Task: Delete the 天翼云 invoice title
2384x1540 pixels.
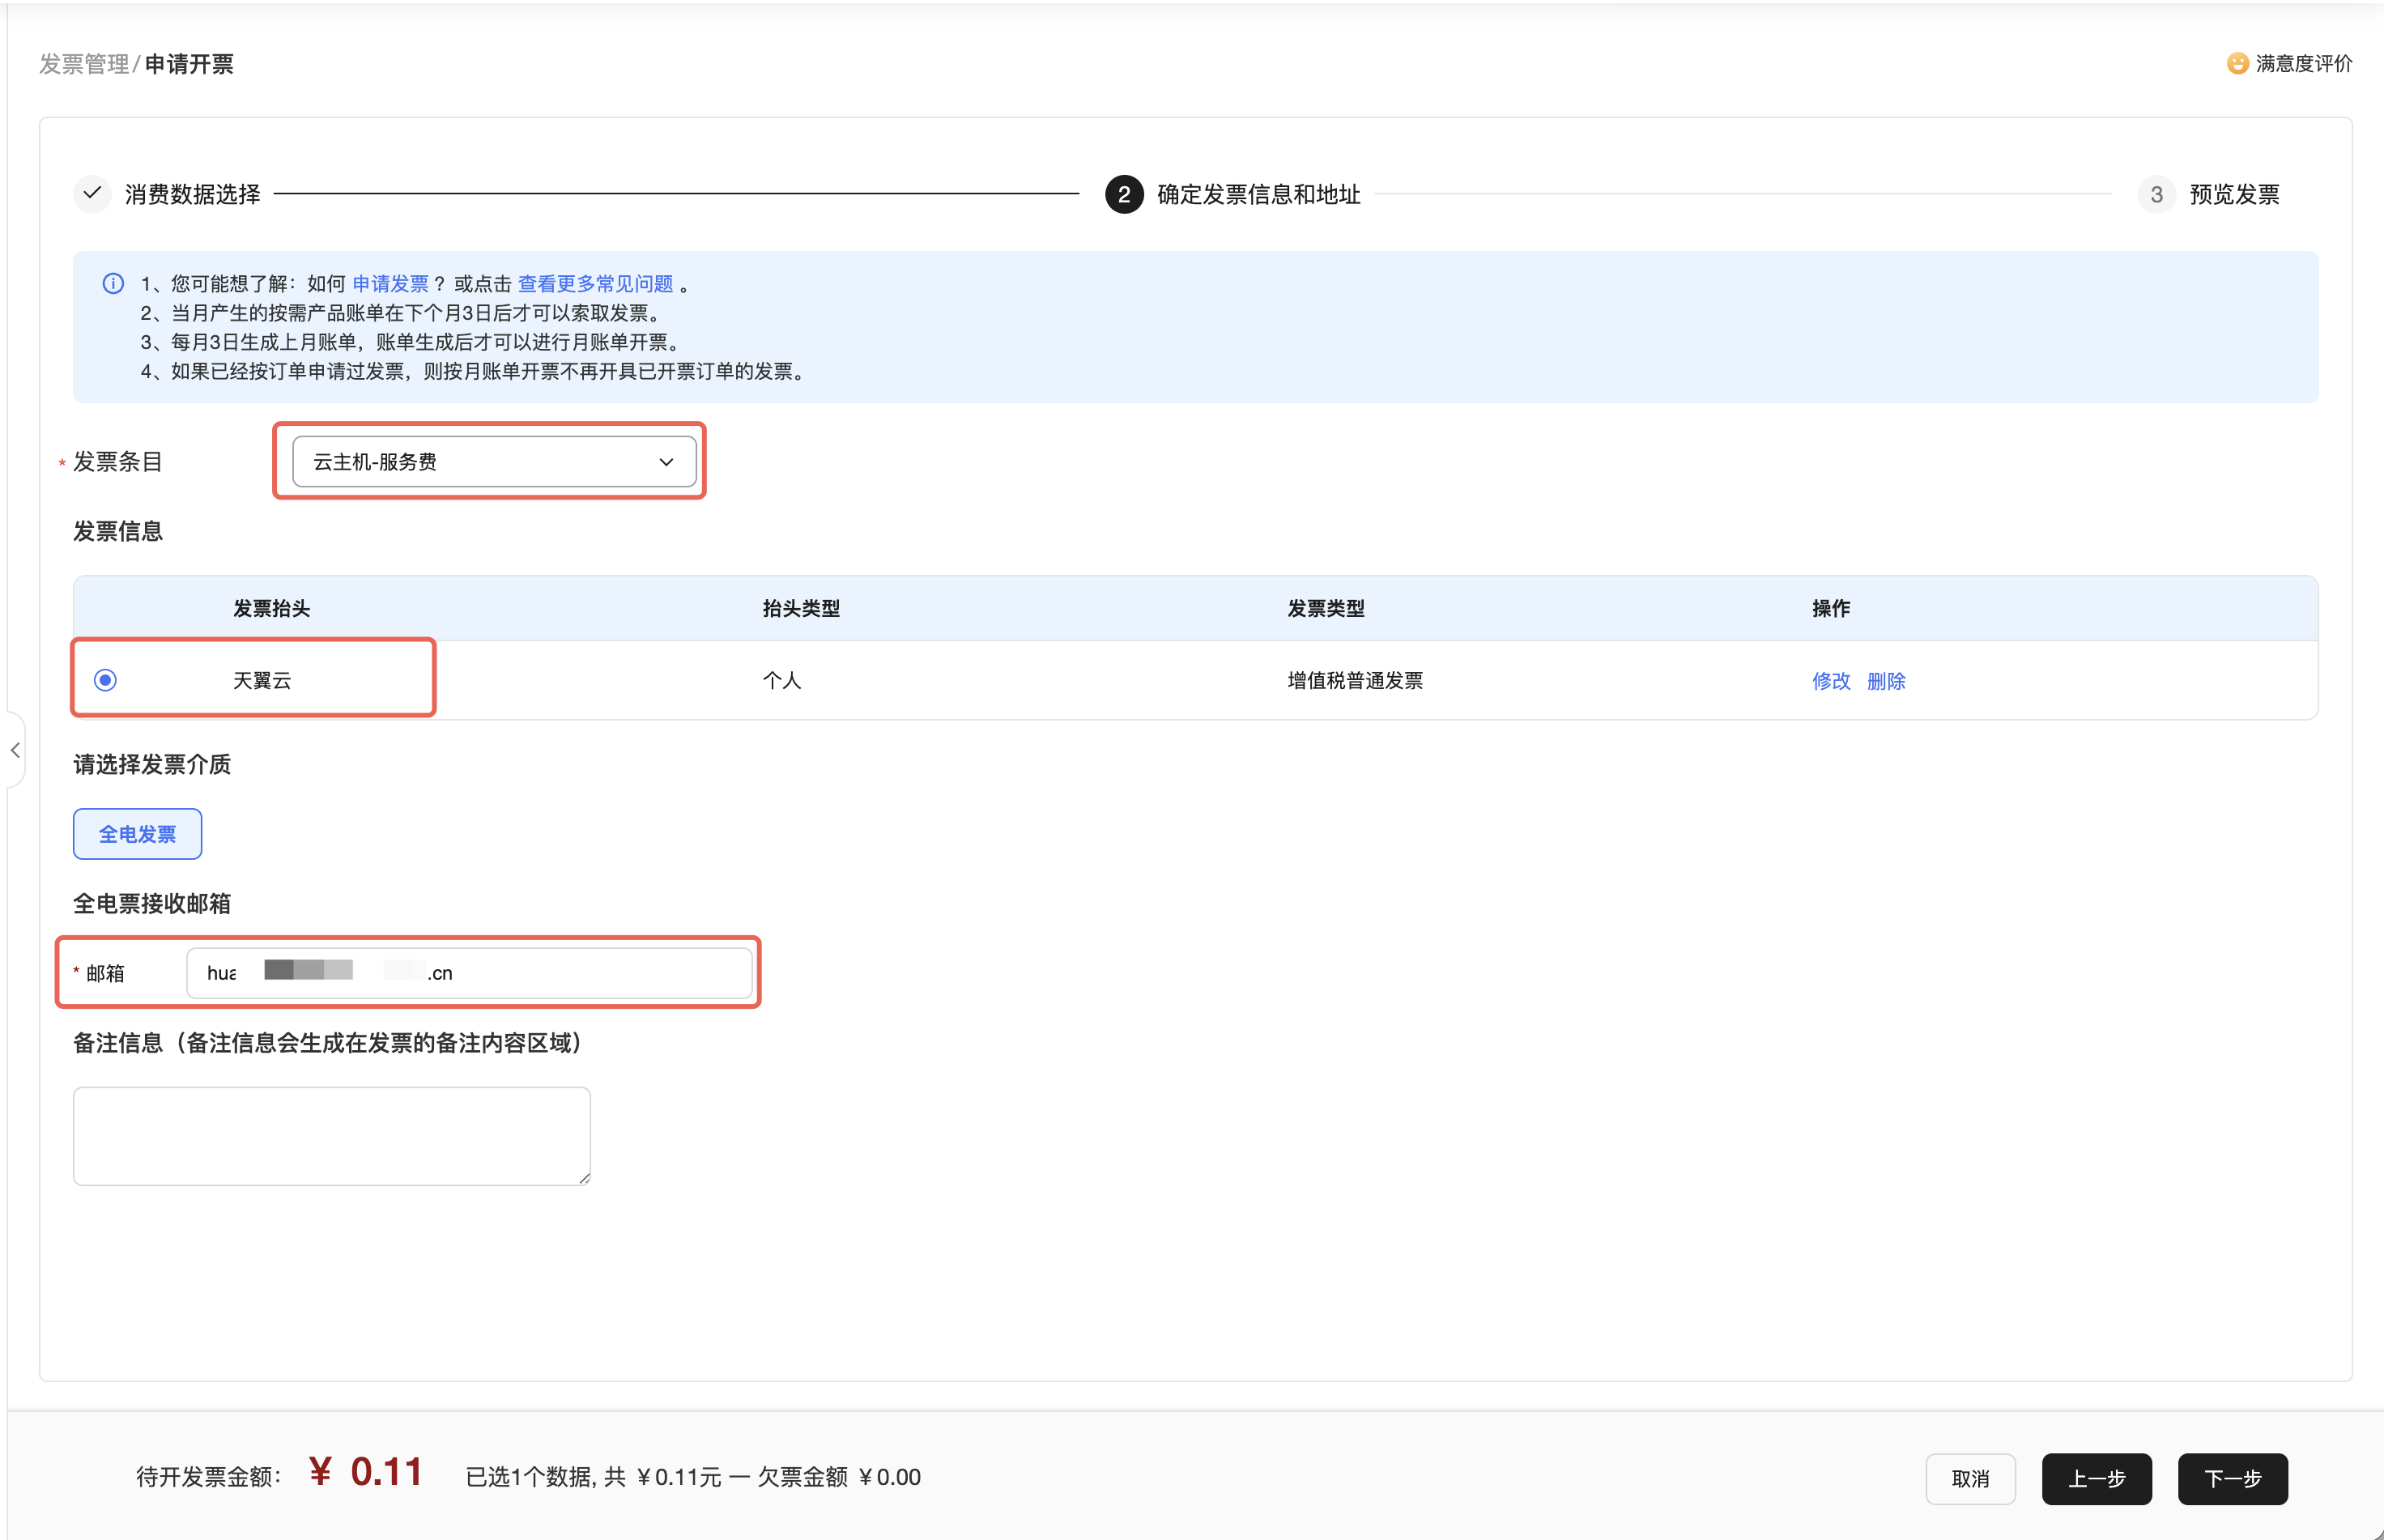Action: (1886, 681)
